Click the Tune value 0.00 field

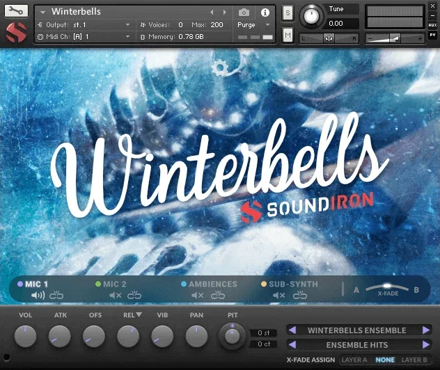[343, 23]
